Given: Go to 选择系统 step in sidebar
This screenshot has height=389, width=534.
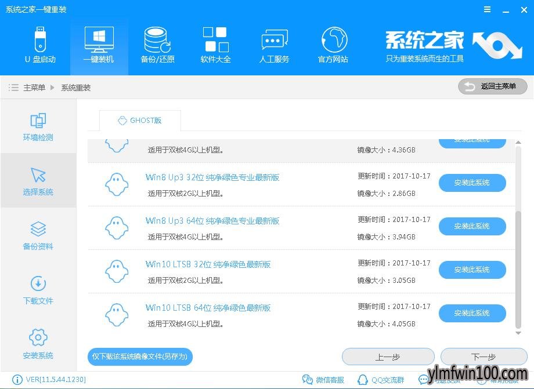Looking at the screenshot, I should point(38,181).
